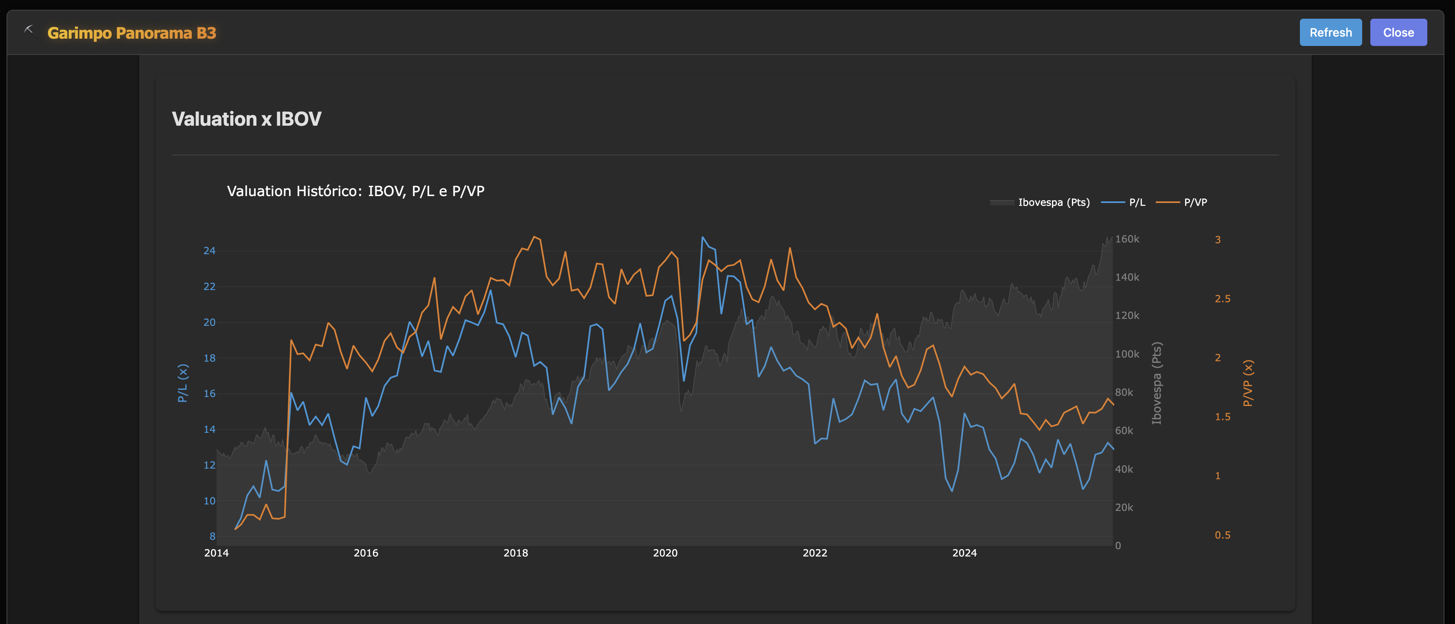Toggle the P/L series legend entry
The image size is (1455, 624).
click(1136, 203)
